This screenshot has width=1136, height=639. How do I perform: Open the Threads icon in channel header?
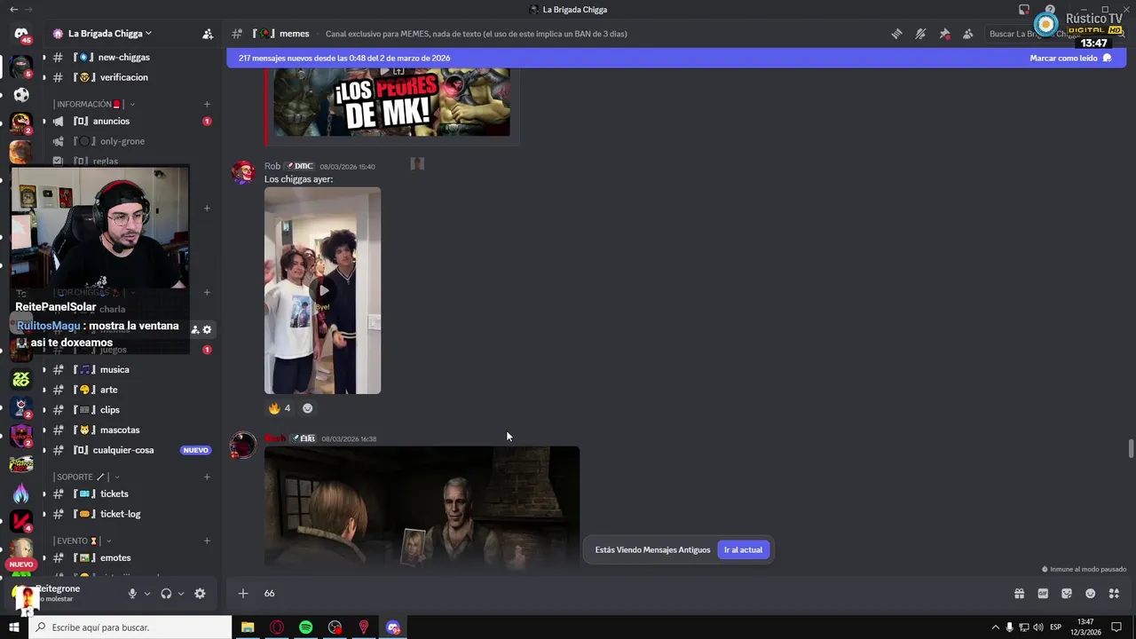(897, 34)
